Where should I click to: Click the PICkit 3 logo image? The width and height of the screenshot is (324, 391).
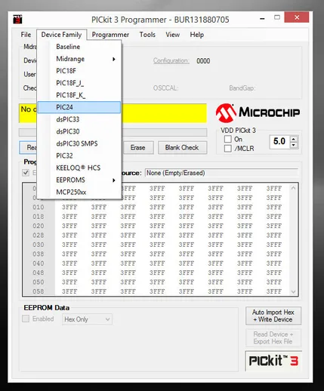(x=273, y=361)
